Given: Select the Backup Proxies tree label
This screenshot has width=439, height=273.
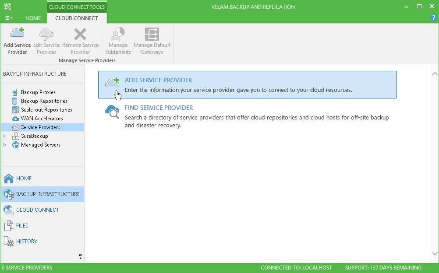Looking at the screenshot, I should (x=38, y=92).
